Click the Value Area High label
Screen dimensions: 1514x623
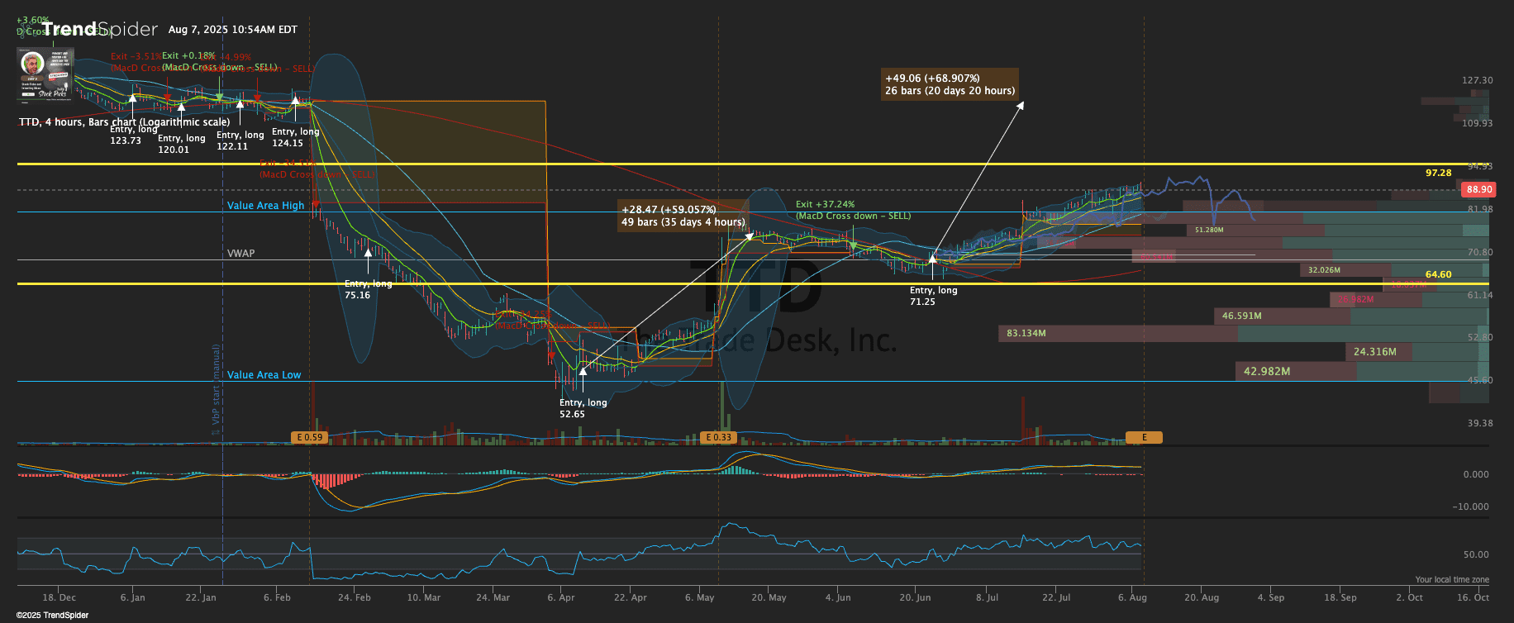265,206
